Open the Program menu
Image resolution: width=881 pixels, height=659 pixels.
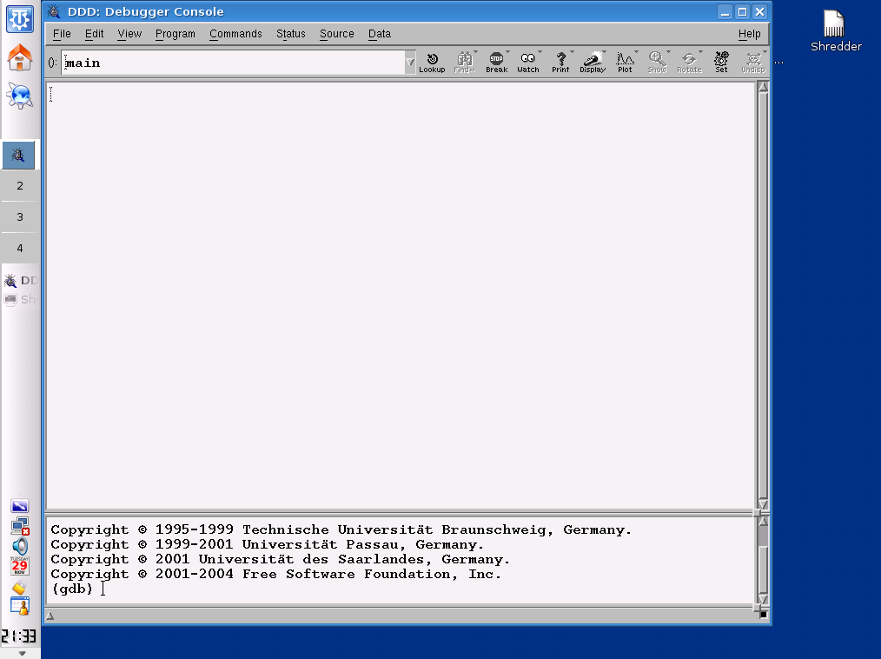point(176,34)
